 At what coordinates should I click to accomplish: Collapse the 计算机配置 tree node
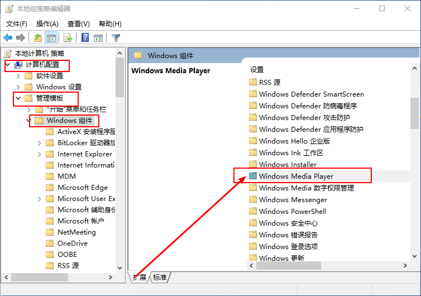tap(7, 65)
